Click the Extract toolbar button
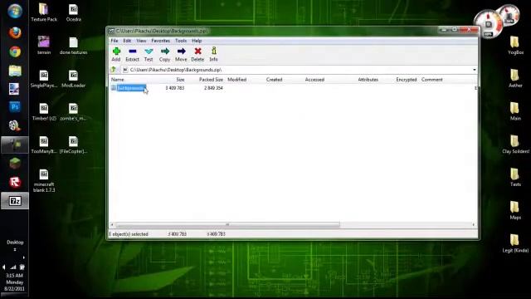The height and width of the screenshot is (299, 531). 133,54
